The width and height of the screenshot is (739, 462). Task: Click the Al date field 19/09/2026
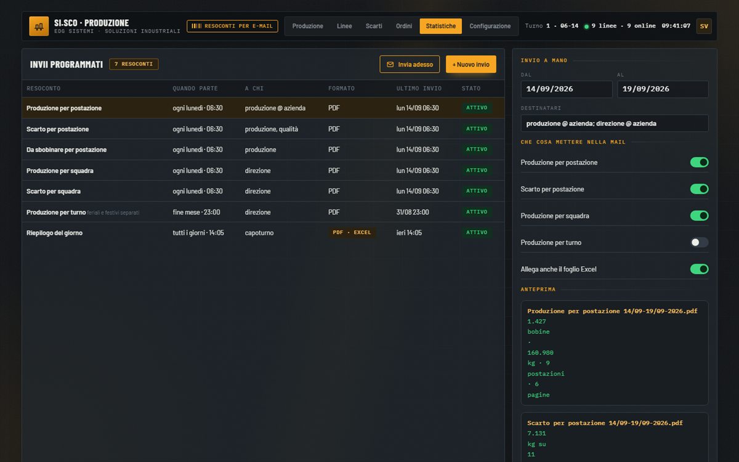click(663, 89)
